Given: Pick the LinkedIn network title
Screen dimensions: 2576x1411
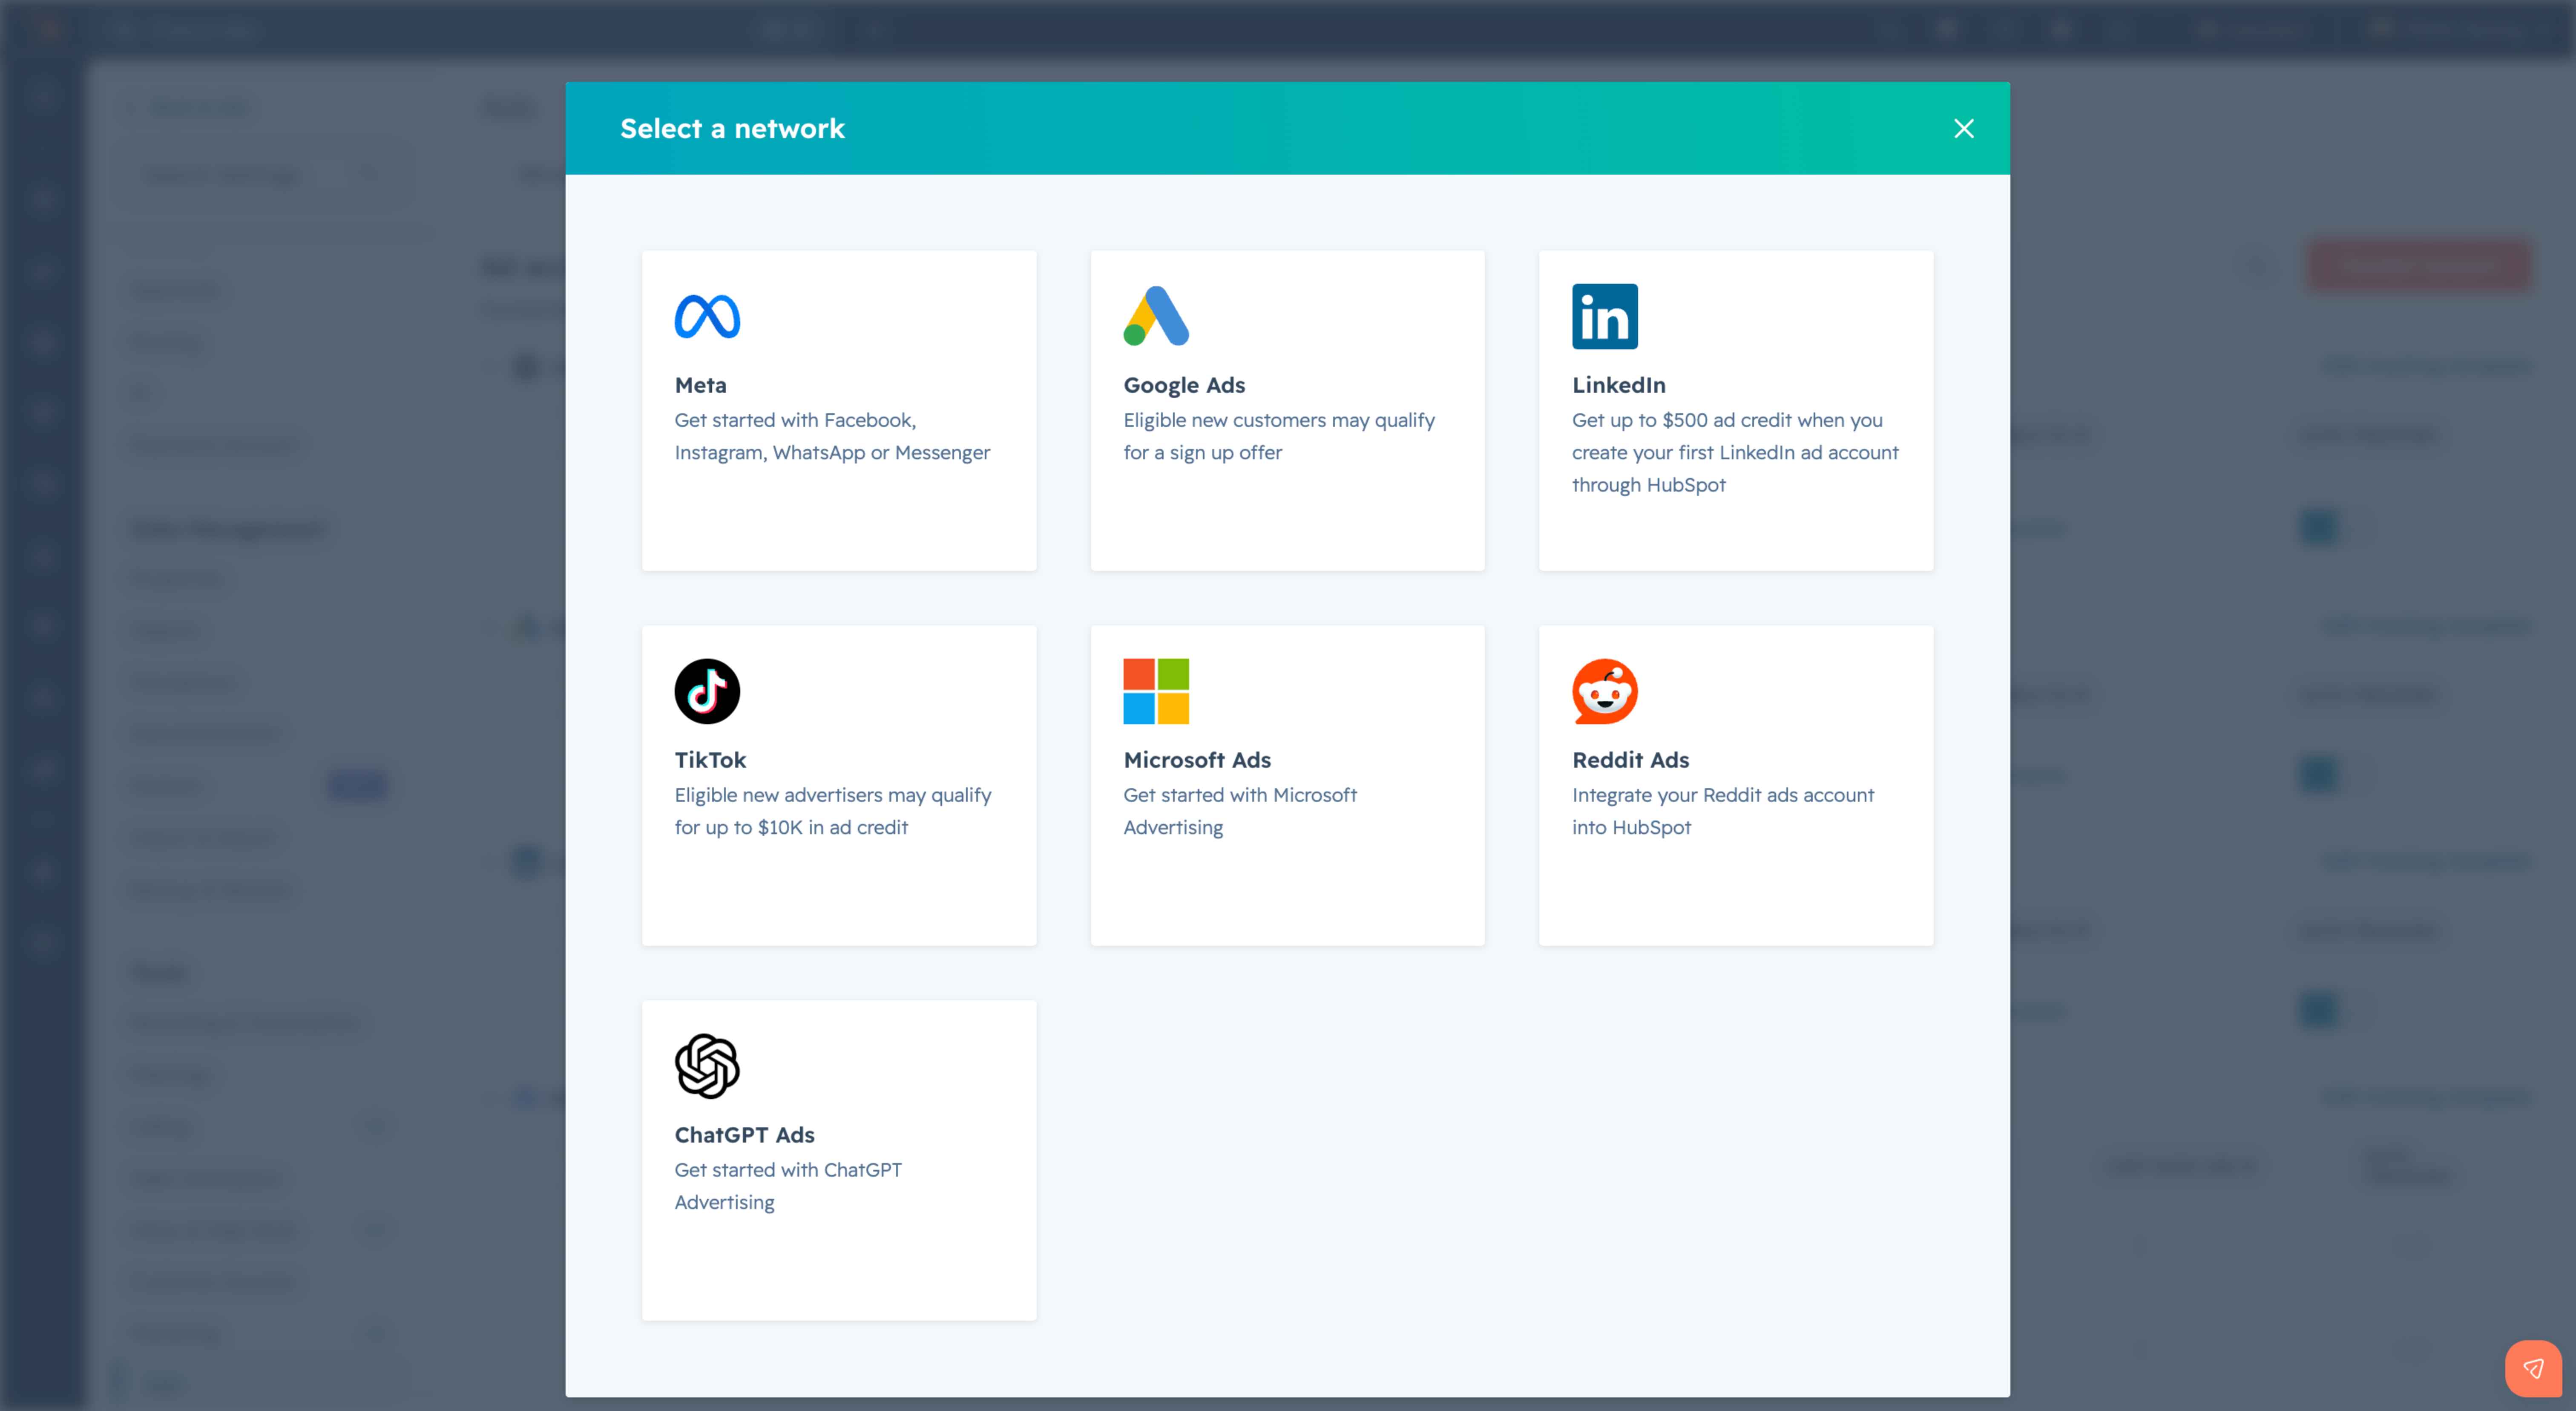Looking at the screenshot, I should click(1619, 385).
